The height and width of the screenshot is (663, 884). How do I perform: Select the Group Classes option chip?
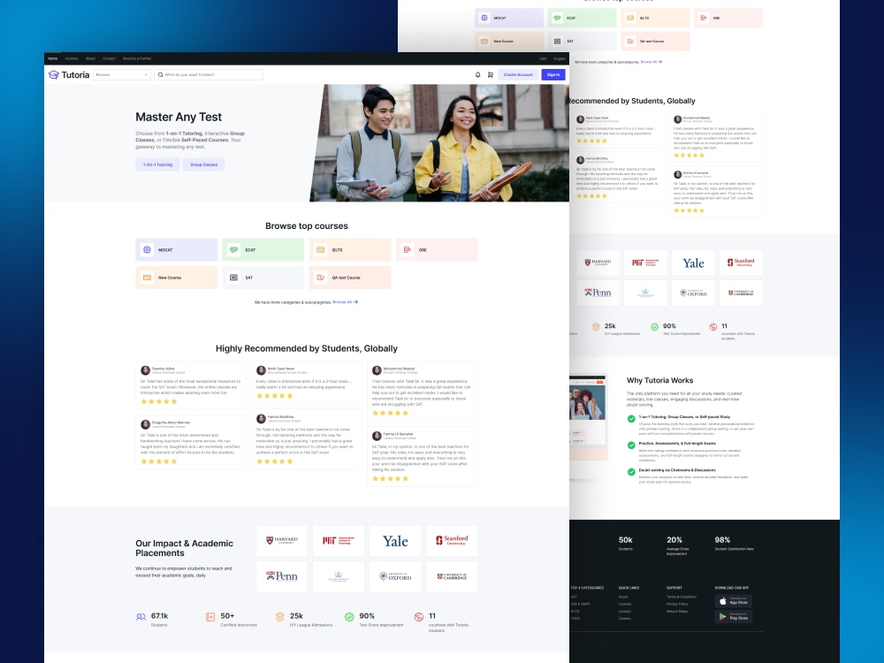click(x=203, y=164)
